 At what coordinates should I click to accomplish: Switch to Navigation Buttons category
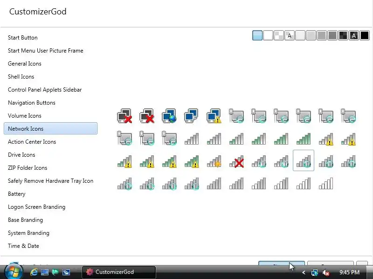click(32, 103)
